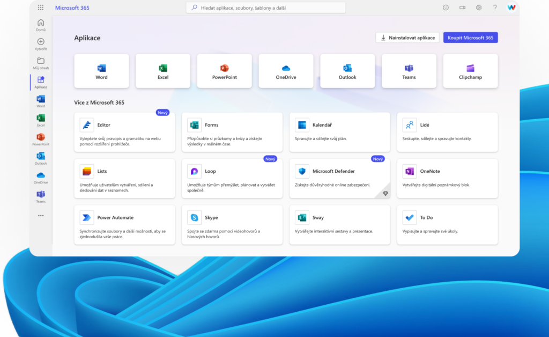Click 'Vytvářejte interaktivní sestavy a prezentace.' text
Image resolution: width=549 pixels, height=337 pixels.
click(x=334, y=231)
